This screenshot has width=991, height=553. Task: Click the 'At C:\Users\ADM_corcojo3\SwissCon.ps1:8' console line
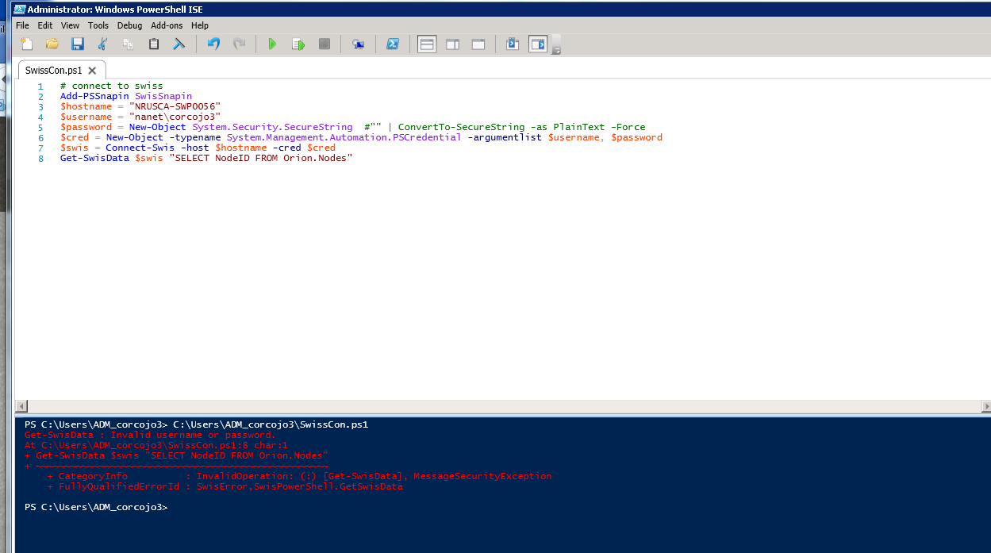click(x=156, y=445)
